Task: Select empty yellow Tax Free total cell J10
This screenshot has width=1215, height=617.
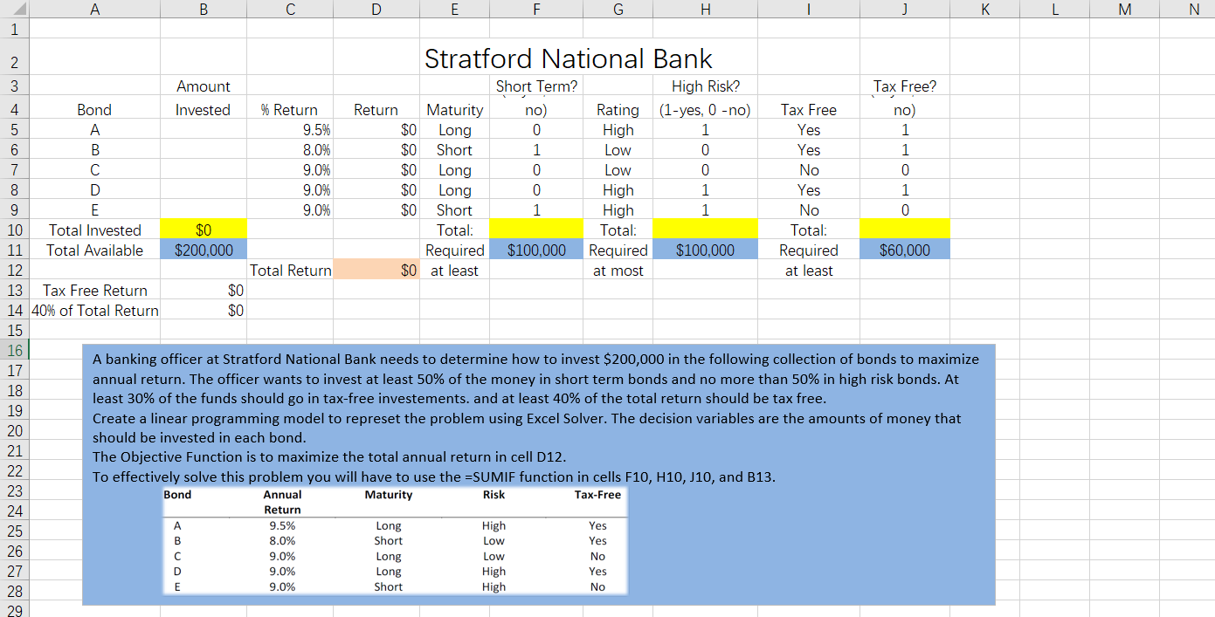Action: (905, 230)
